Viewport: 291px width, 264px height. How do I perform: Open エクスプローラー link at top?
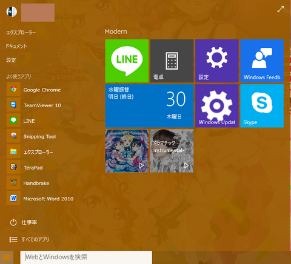click(x=21, y=33)
